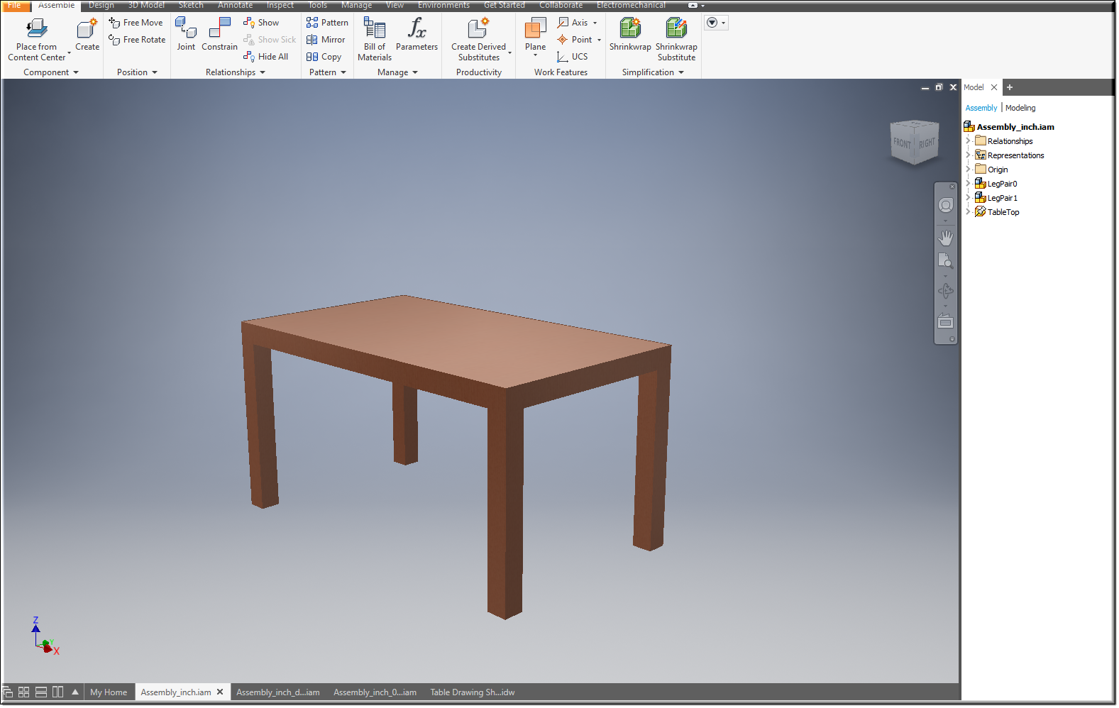The height and width of the screenshot is (708, 1119).
Task: Open the View ribbon tab
Action: pyautogui.click(x=395, y=5)
